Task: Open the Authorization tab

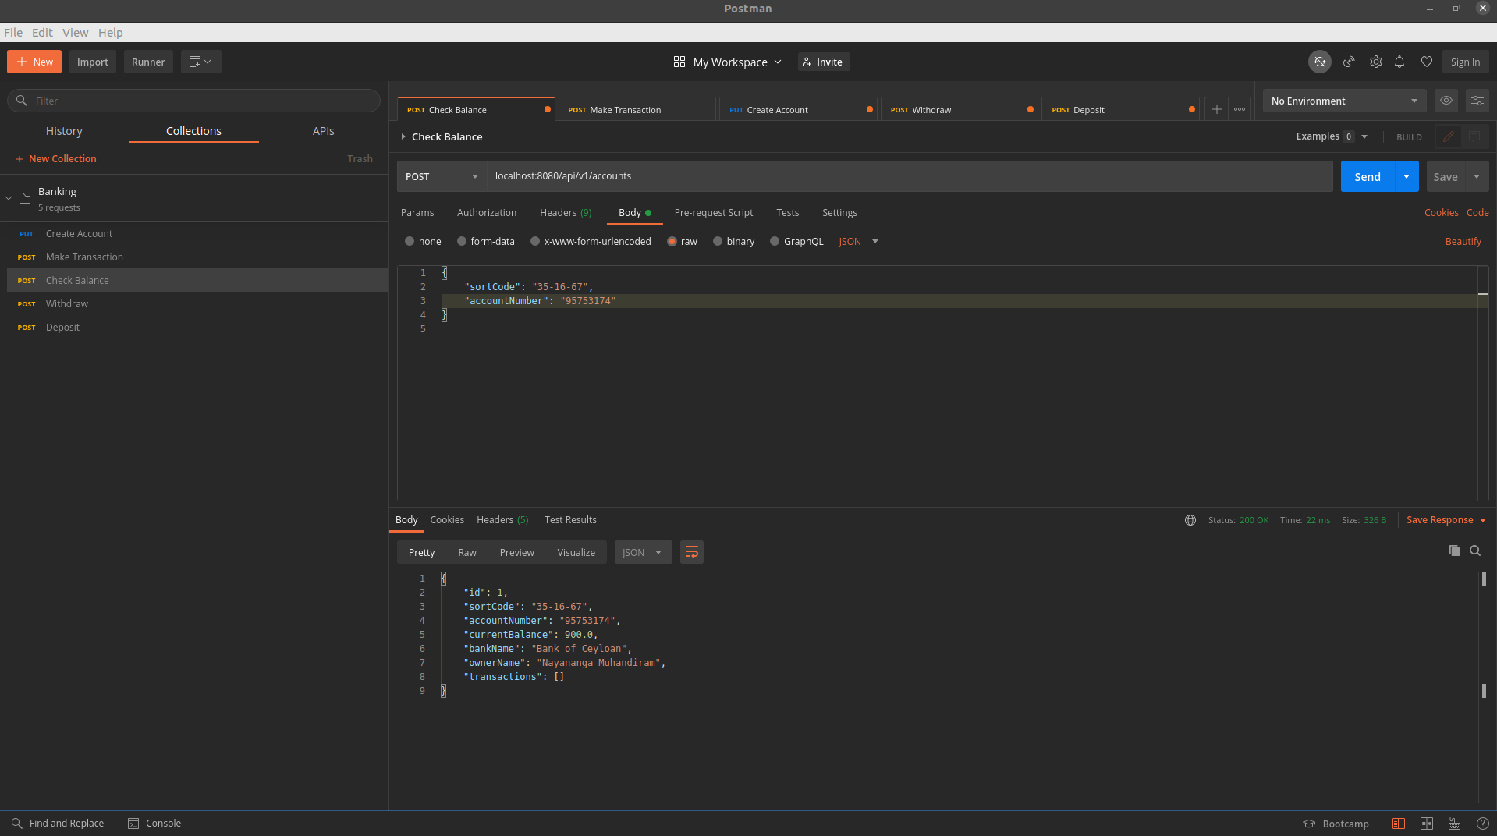Action: [x=487, y=212]
